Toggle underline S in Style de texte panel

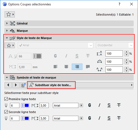[77, 56]
